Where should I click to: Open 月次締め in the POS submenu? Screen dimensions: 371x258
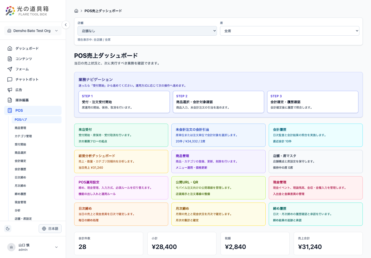click(x=37, y=186)
